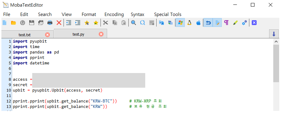Open the Encoding menu
Viewport: 281px width, 117px height.
(114, 14)
